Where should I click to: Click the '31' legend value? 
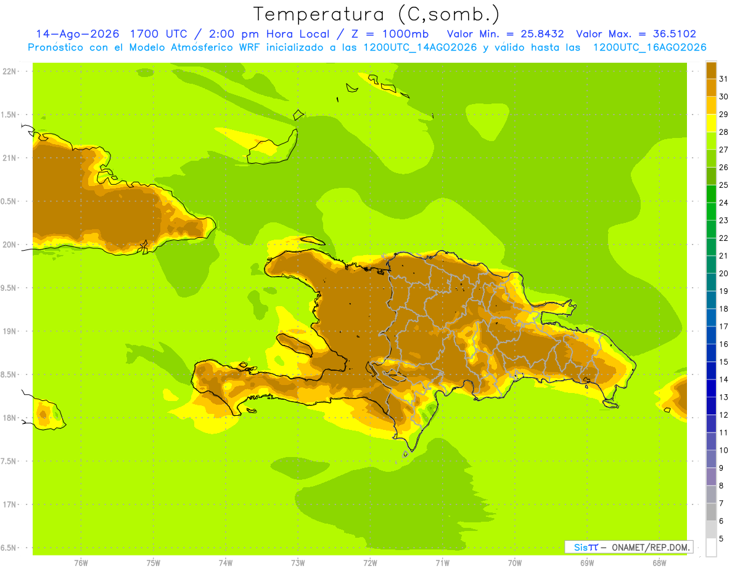tap(723, 78)
